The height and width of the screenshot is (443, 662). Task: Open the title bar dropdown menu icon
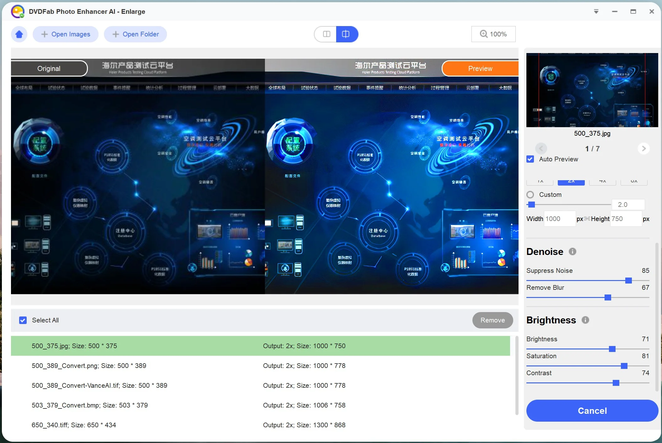coord(596,12)
